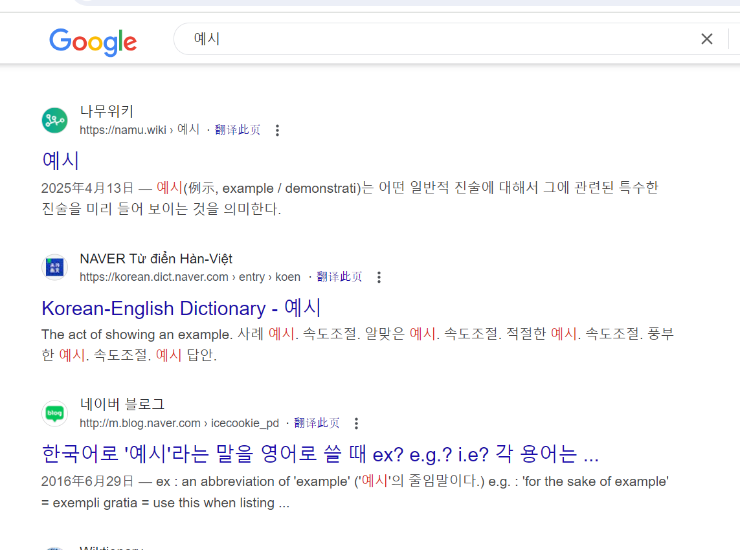Screen dimensions: 740x550
Task: Open the 한국어로 '예시'라는 말을 blog result
Action: [x=320, y=454]
